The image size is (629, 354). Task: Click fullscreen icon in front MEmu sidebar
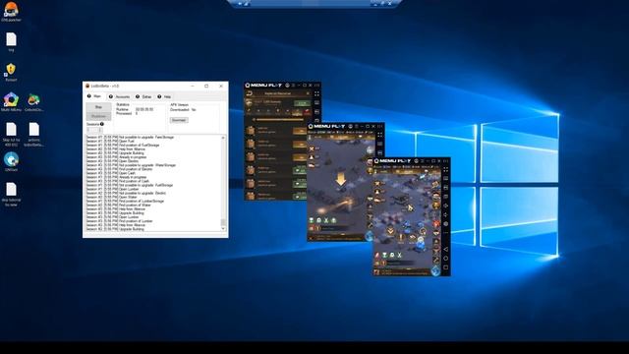(445, 170)
